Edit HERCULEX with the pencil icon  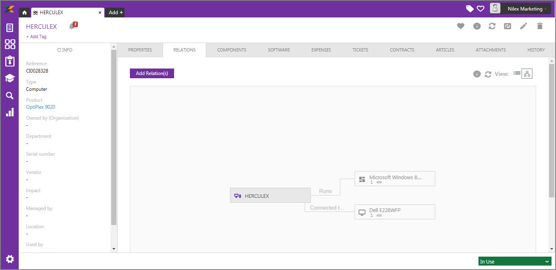[x=524, y=26]
